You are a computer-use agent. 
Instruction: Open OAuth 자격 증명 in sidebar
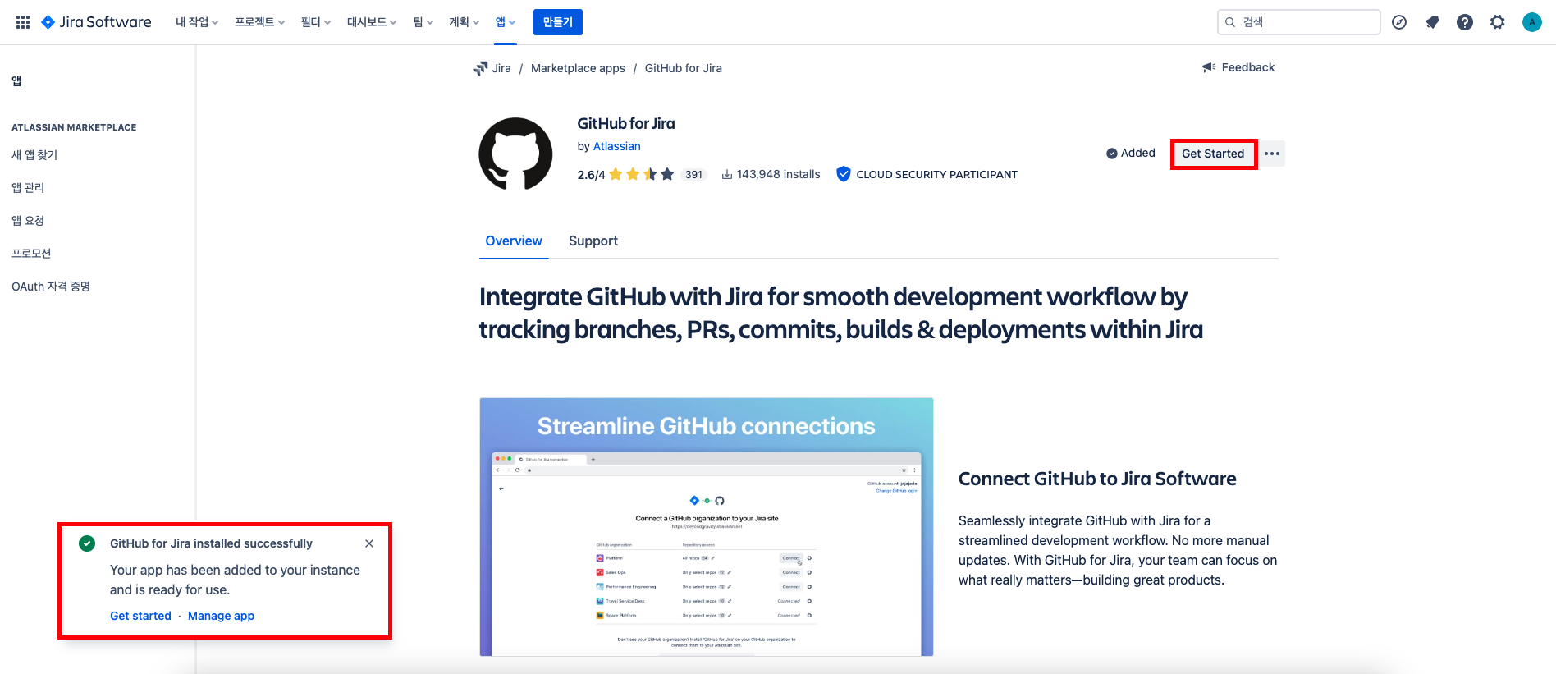(51, 286)
